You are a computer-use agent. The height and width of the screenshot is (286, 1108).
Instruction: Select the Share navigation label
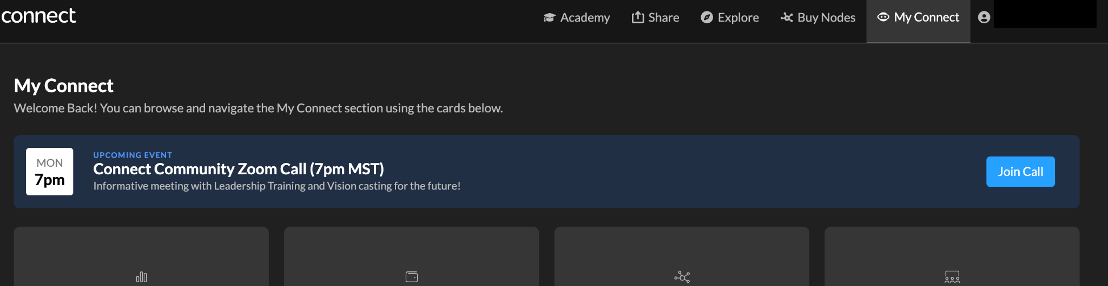point(664,18)
